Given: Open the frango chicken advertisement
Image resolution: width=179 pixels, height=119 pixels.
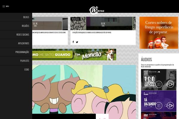Looking at the screenshot, I should tap(158, 32).
